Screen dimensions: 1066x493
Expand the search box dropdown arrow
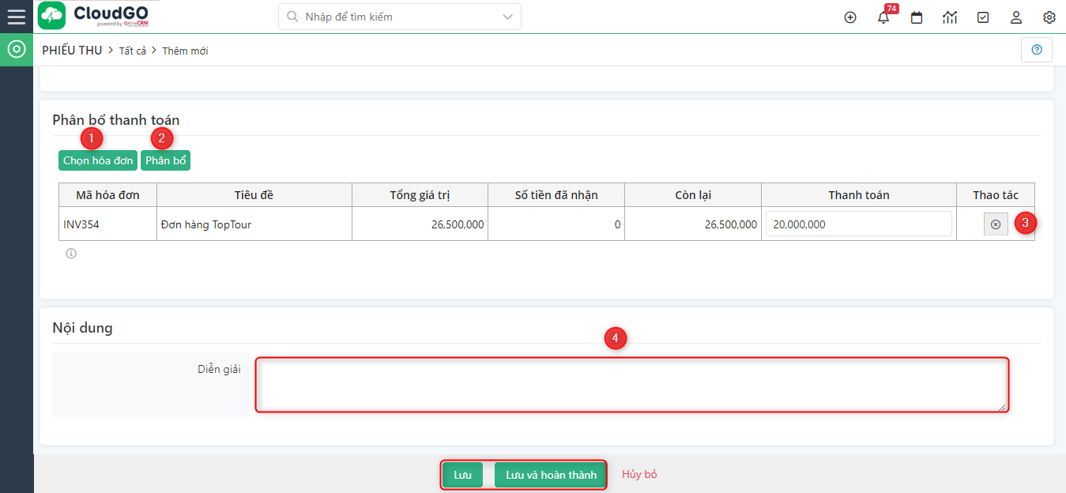[x=507, y=17]
